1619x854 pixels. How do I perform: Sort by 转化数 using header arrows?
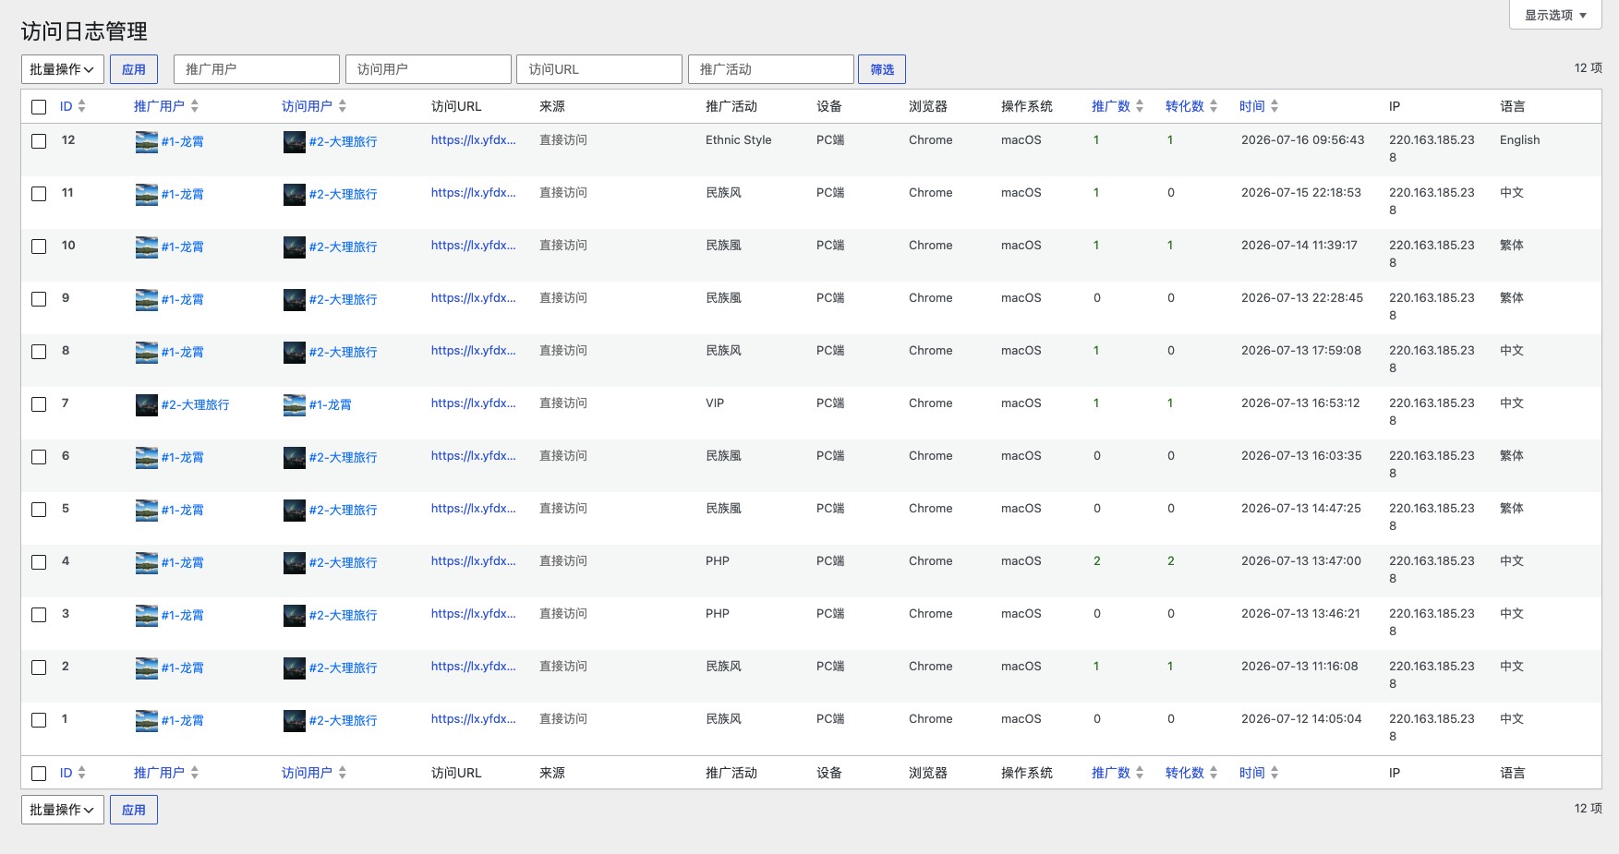click(x=1214, y=106)
